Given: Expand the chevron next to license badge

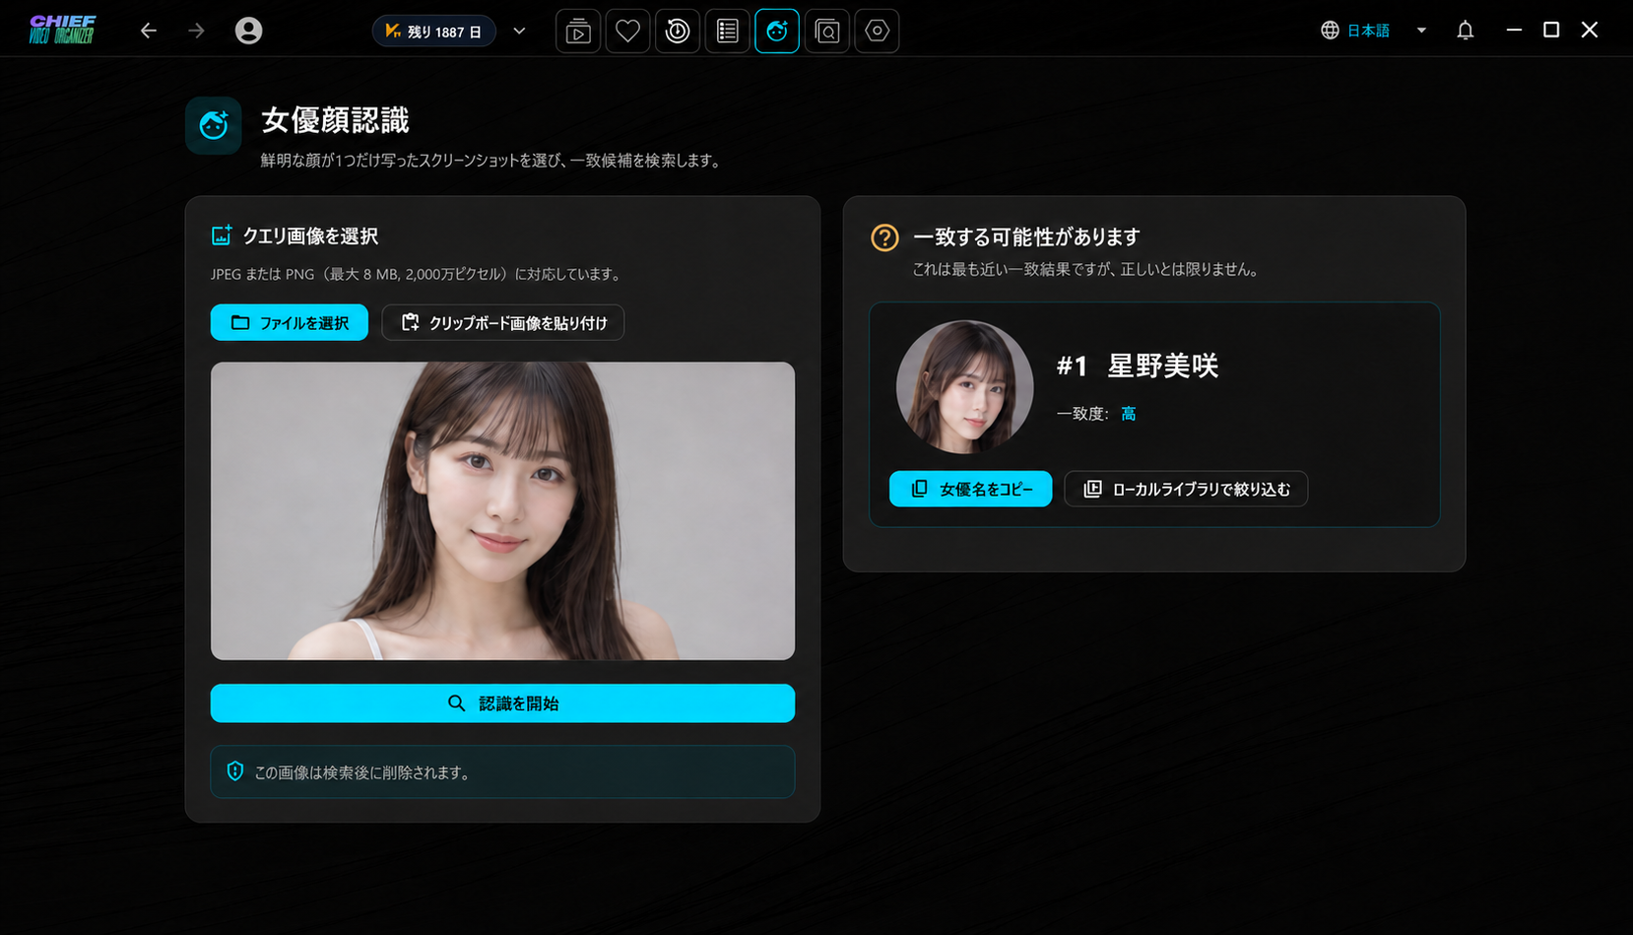Looking at the screenshot, I should pos(519,32).
